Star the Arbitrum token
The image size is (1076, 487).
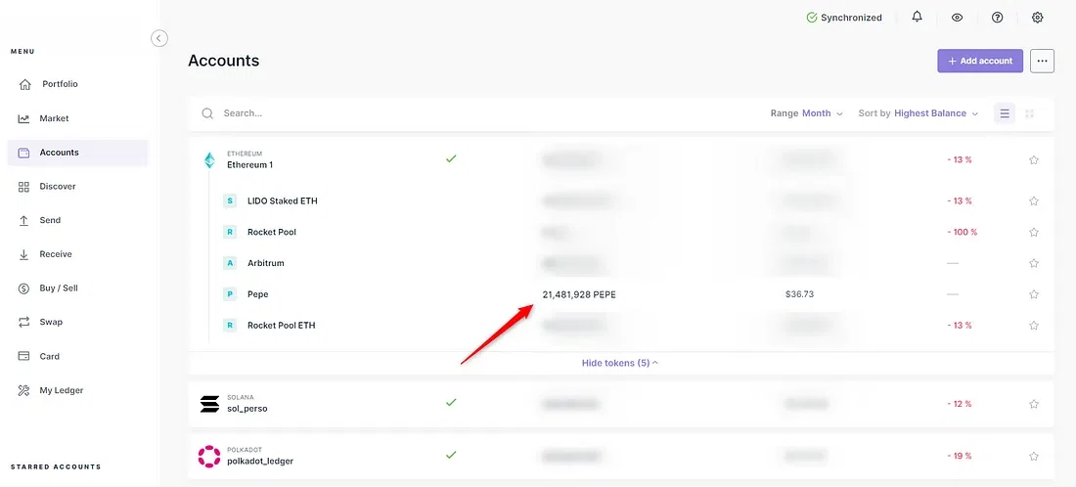[x=1034, y=263]
